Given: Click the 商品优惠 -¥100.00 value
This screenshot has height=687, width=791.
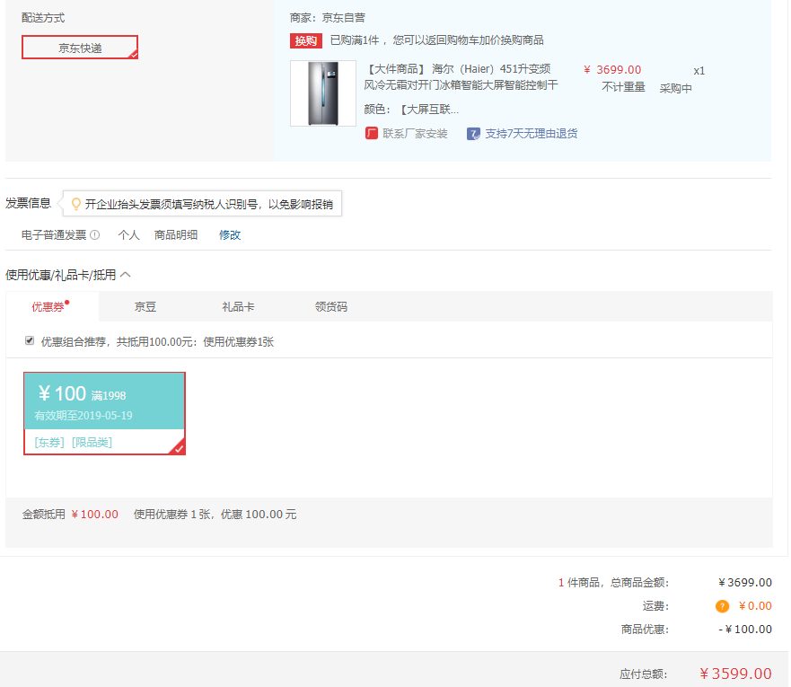Looking at the screenshot, I should 745,630.
